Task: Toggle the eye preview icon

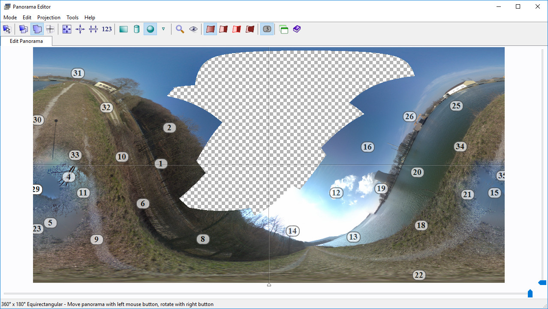Action: [193, 29]
